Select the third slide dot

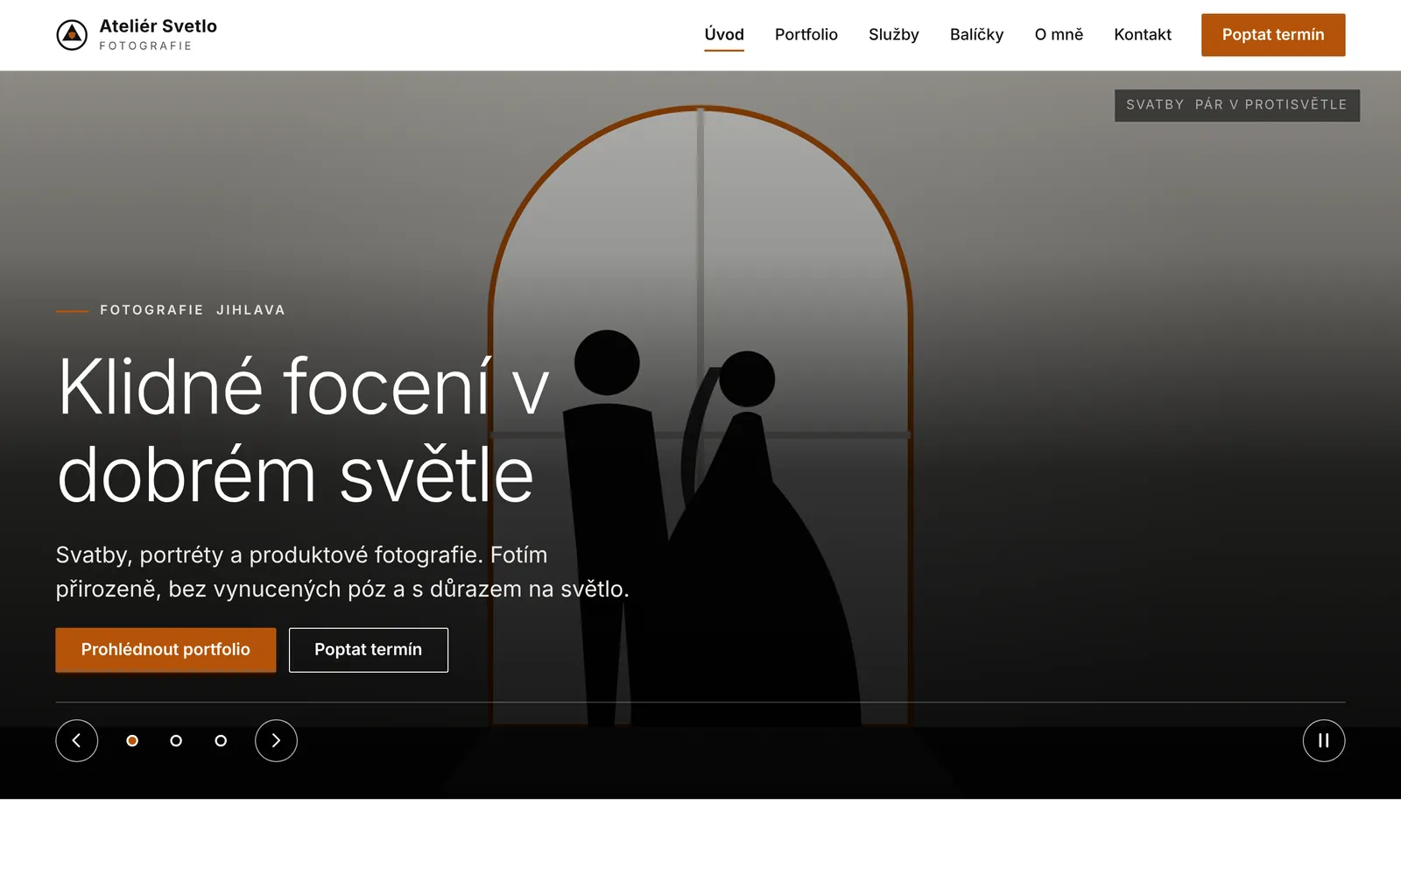point(221,741)
